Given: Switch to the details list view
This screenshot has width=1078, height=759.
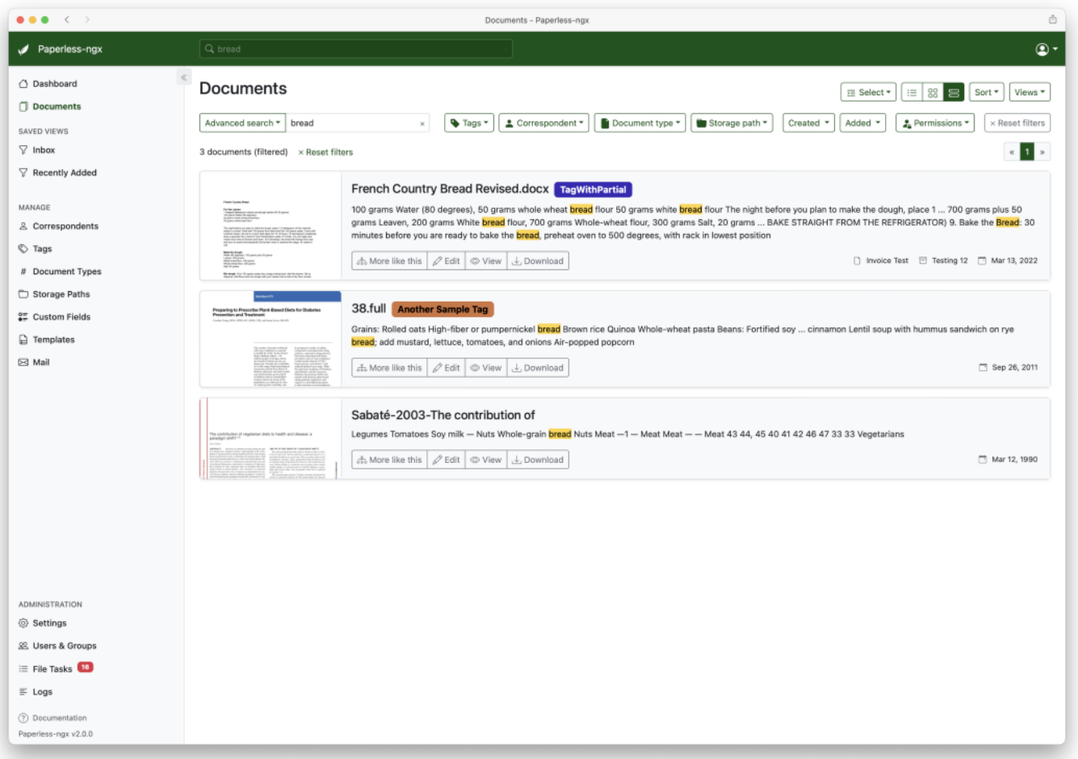Looking at the screenshot, I should click(912, 92).
